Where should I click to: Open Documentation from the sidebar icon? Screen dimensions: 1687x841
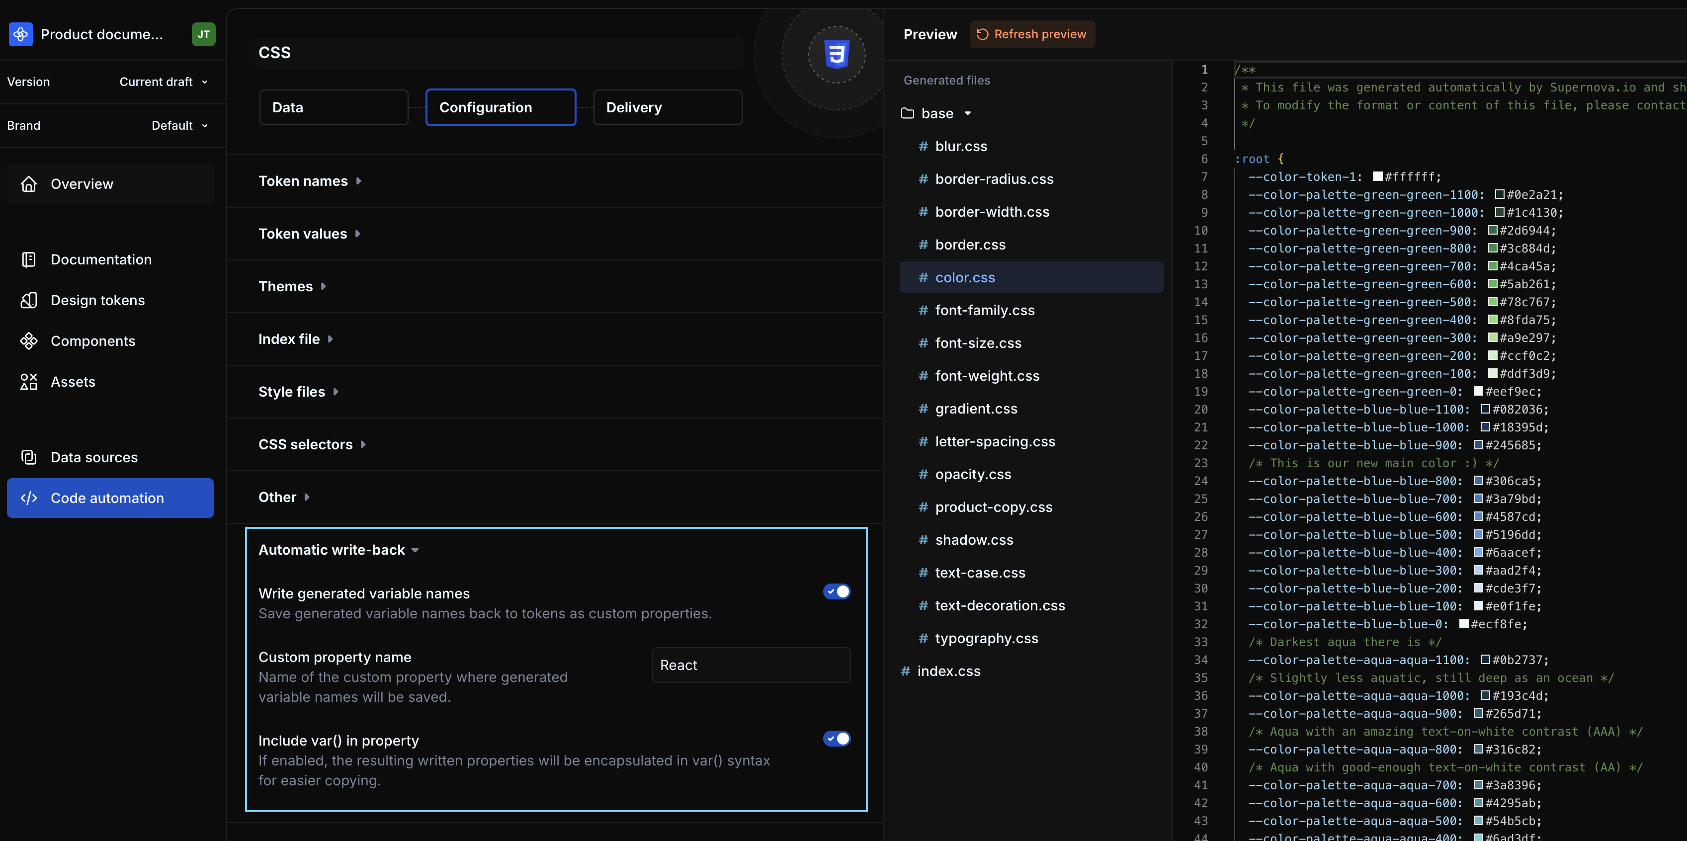click(29, 259)
